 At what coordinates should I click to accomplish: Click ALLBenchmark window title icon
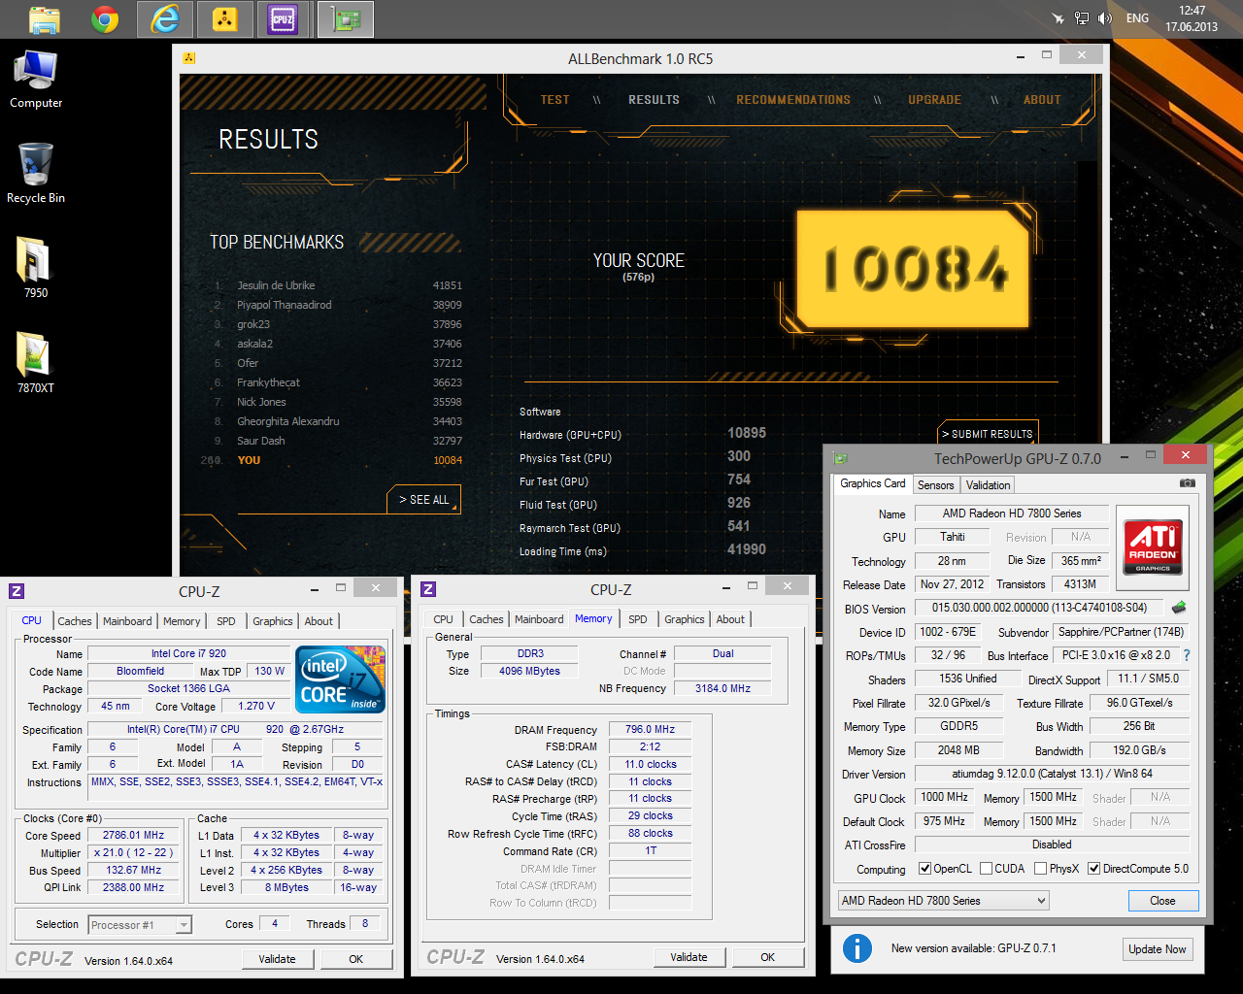pos(188,58)
